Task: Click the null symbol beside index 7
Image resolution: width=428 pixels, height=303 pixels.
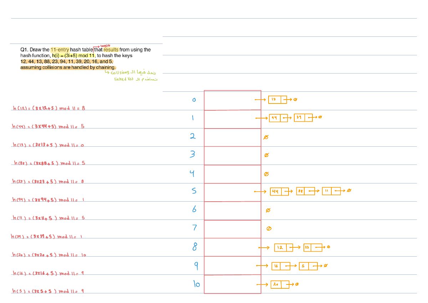Action: click(x=269, y=228)
